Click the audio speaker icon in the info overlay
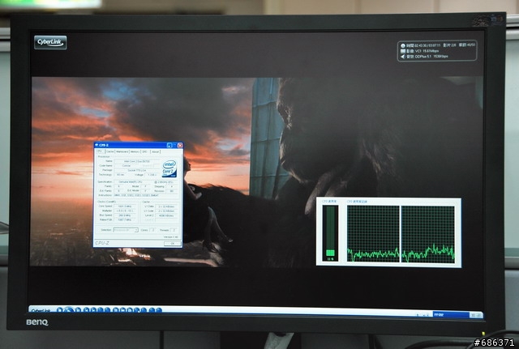 point(403,57)
